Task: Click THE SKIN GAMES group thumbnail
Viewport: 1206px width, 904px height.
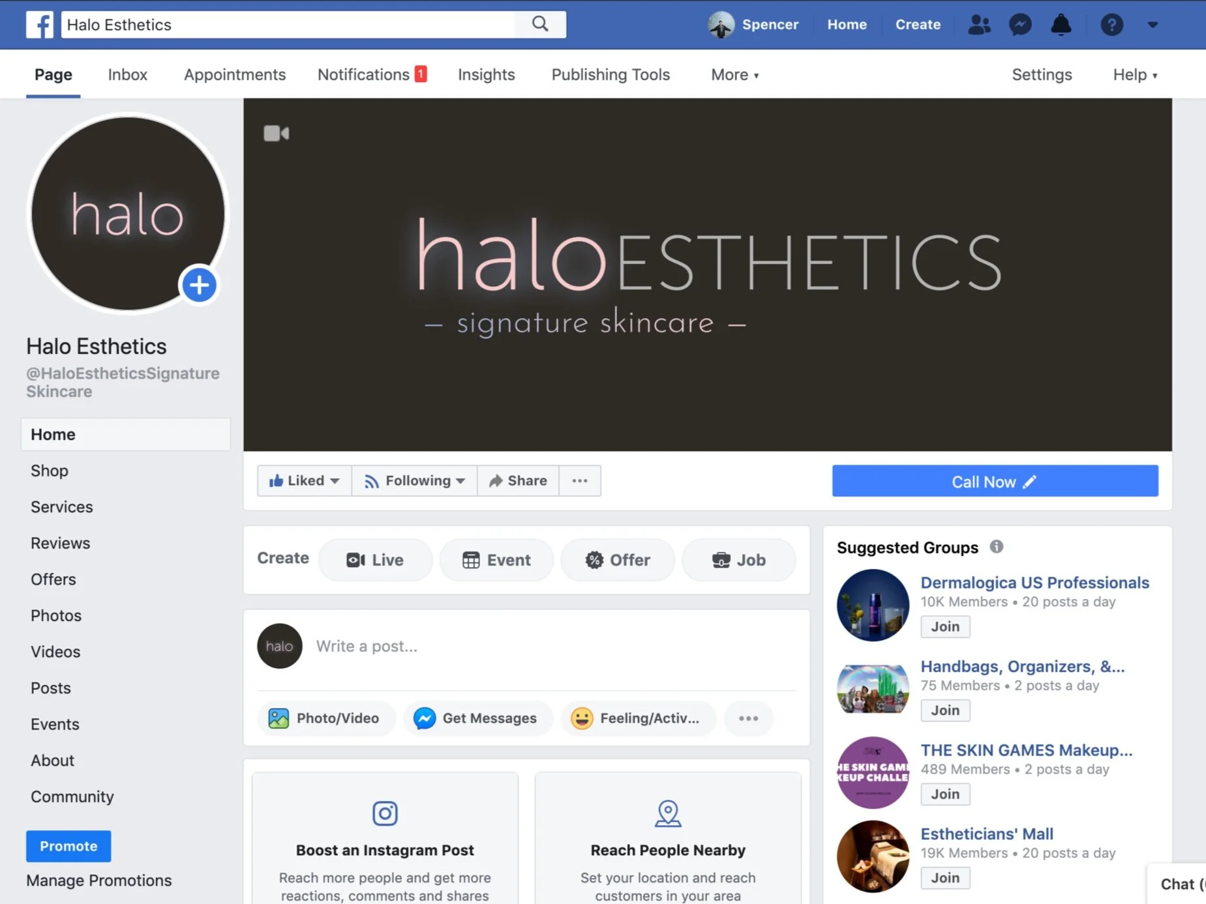Action: (x=873, y=773)
